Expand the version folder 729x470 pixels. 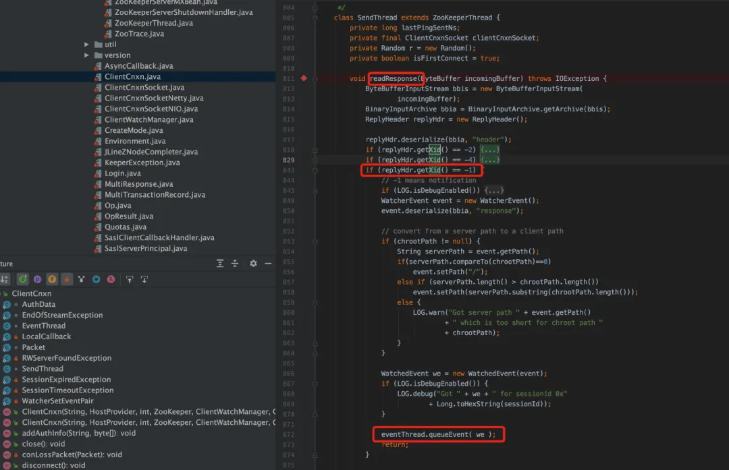[x=86, y=55]
